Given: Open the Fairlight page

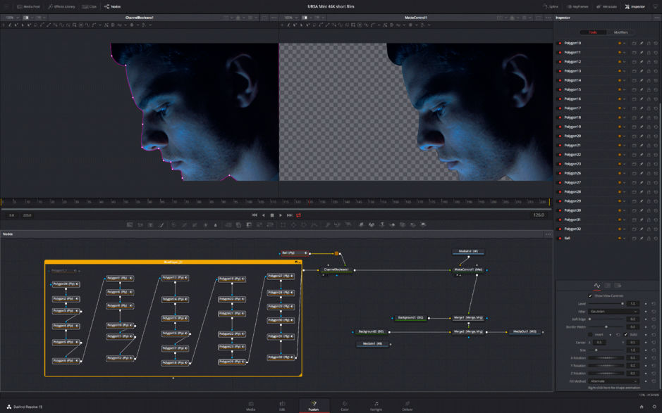Looking at the screenshot, I should point(376,405).
